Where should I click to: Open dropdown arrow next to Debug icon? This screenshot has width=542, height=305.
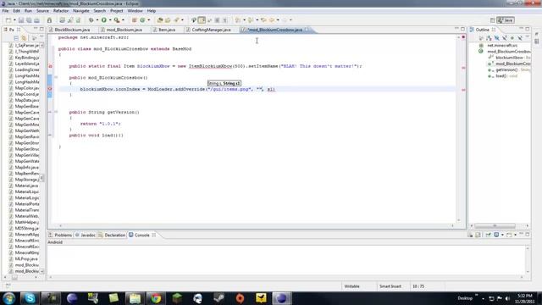click(x=97, y=20)
